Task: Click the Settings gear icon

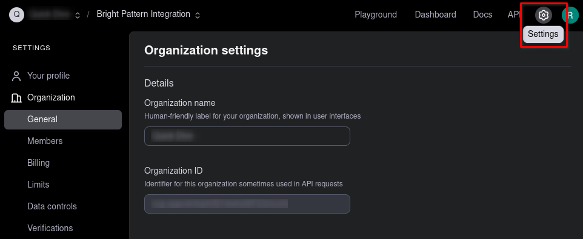Action: point(543,15)
